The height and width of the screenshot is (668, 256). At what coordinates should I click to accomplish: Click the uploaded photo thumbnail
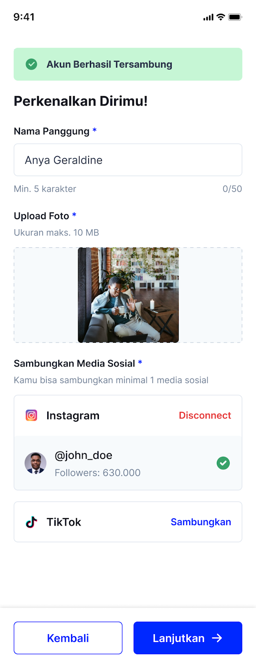point(128,295)
